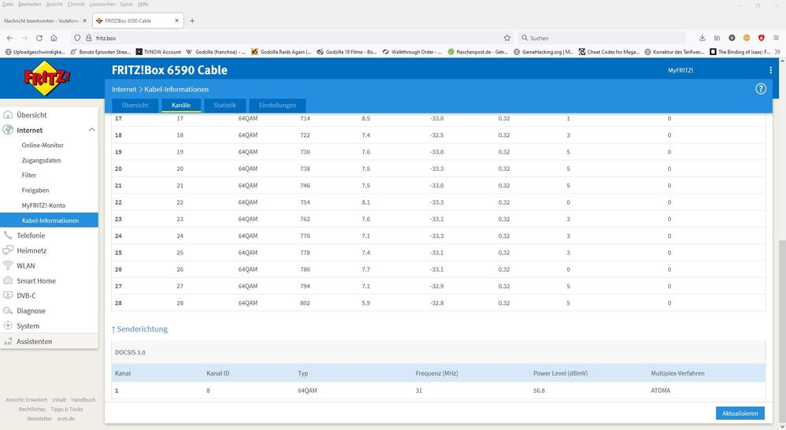Switch to the Statistik tab
The height and width of the screenshot is (430, 786).
(x=224, y=106)
